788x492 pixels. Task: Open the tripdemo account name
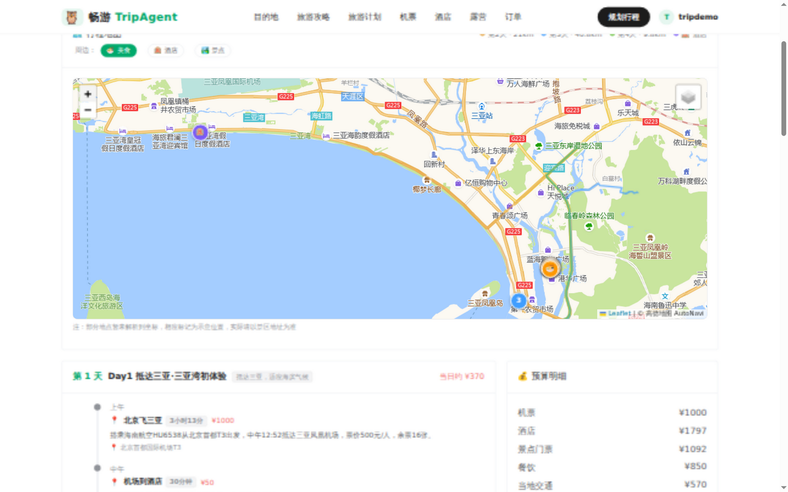(x=698, y=17)
